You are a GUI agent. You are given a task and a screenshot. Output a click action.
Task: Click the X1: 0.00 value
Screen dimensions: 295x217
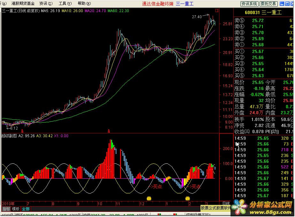(61, 136)
